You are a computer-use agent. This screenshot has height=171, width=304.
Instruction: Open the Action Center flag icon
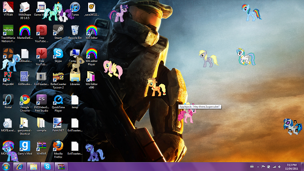coord(263,167)
